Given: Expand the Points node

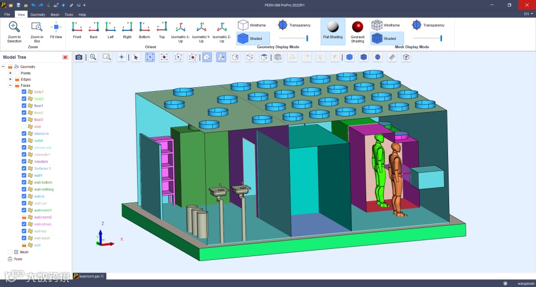Looking at the screenshot, I should pos(10,73).
